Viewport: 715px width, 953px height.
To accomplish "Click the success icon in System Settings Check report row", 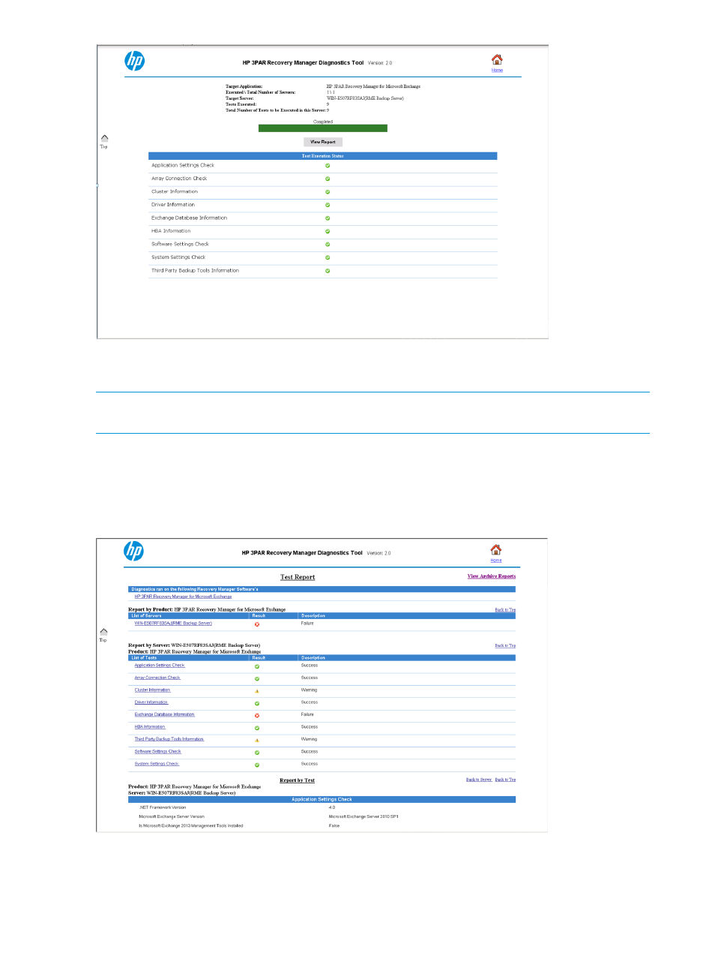I will (257, 765).
